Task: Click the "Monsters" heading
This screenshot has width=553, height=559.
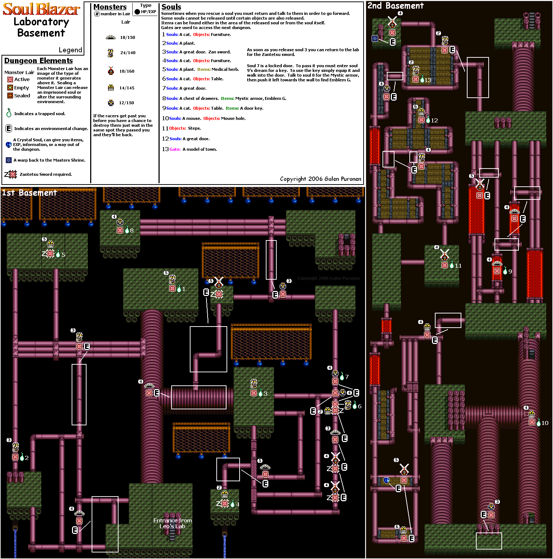Action: (x=110, y=7)
